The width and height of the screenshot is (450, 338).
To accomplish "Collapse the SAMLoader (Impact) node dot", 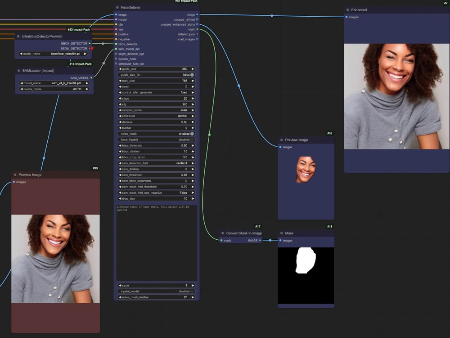I will click(x=19, y=71).
